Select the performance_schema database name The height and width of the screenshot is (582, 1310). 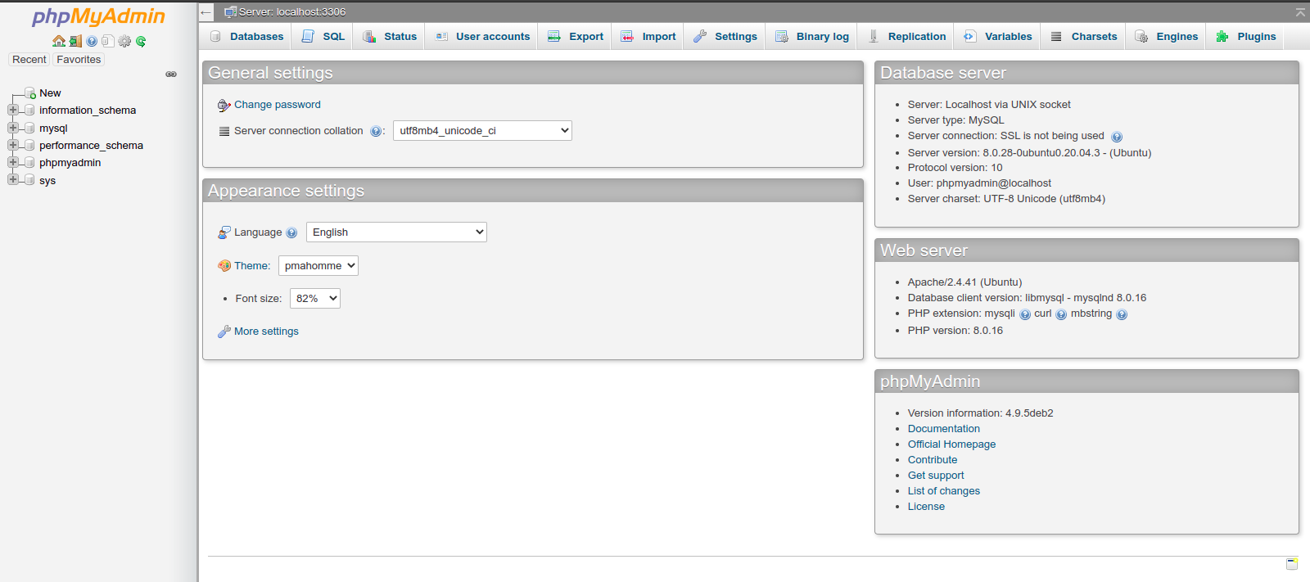(x=91, y=146)
